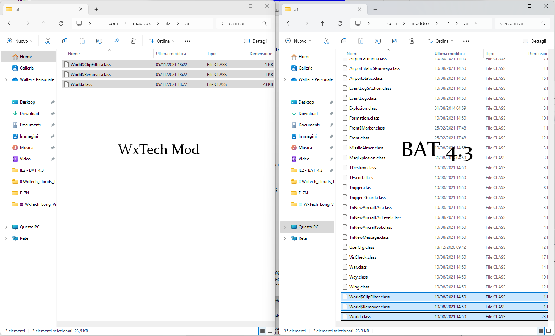Click Share icon in right window toolbar
Viewport: 555px width, 336px height.
click(395, 41)
